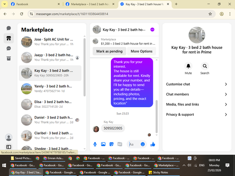Open the Emran Asla Chrome taskbar window
Screen dimensions: 235x176
click(x=54, y=158)
